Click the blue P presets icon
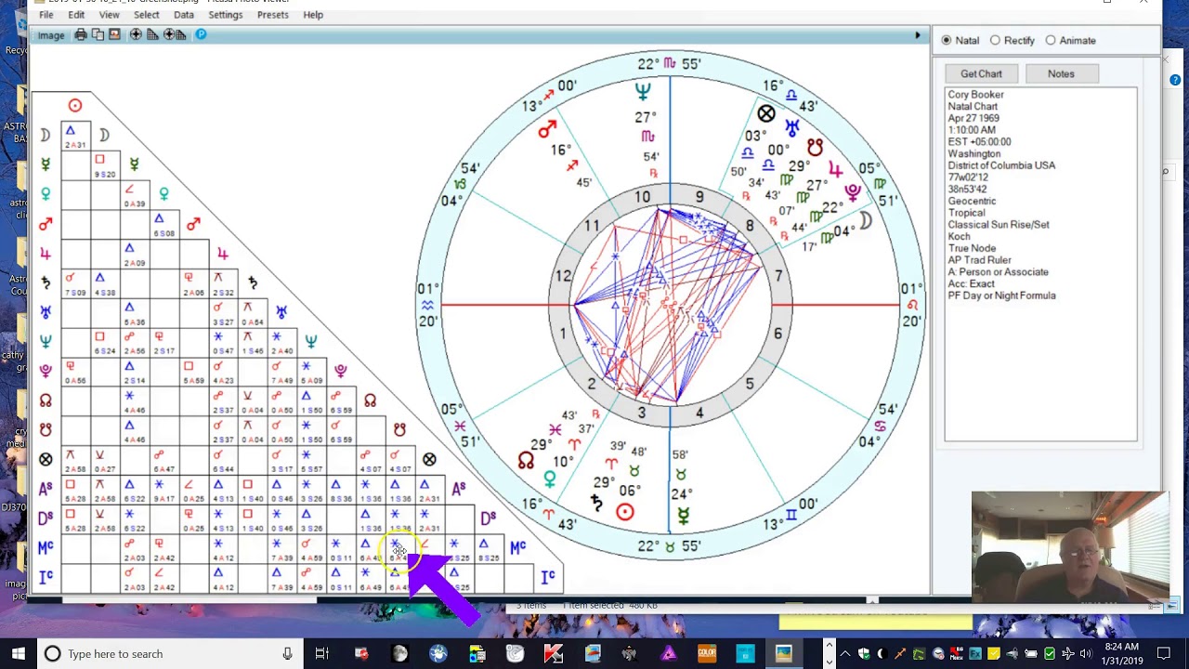The image size is (1189, 669). pos(201,34)
